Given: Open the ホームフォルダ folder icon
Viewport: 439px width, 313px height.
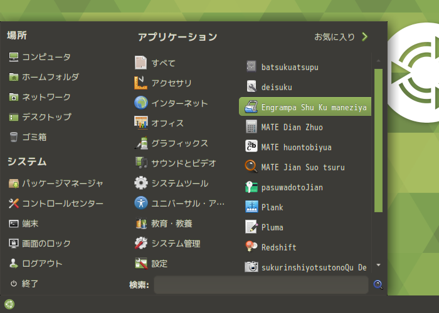Looking at the screenshot, I should pos(13,77).
